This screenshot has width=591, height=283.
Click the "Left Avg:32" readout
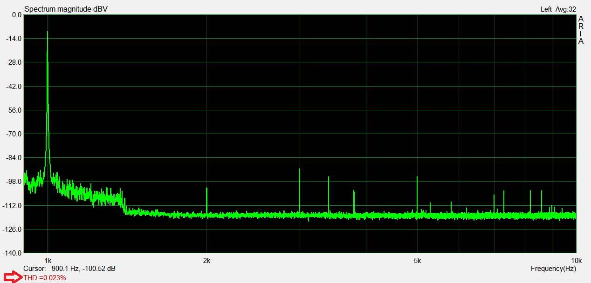[x=558, y=9]
